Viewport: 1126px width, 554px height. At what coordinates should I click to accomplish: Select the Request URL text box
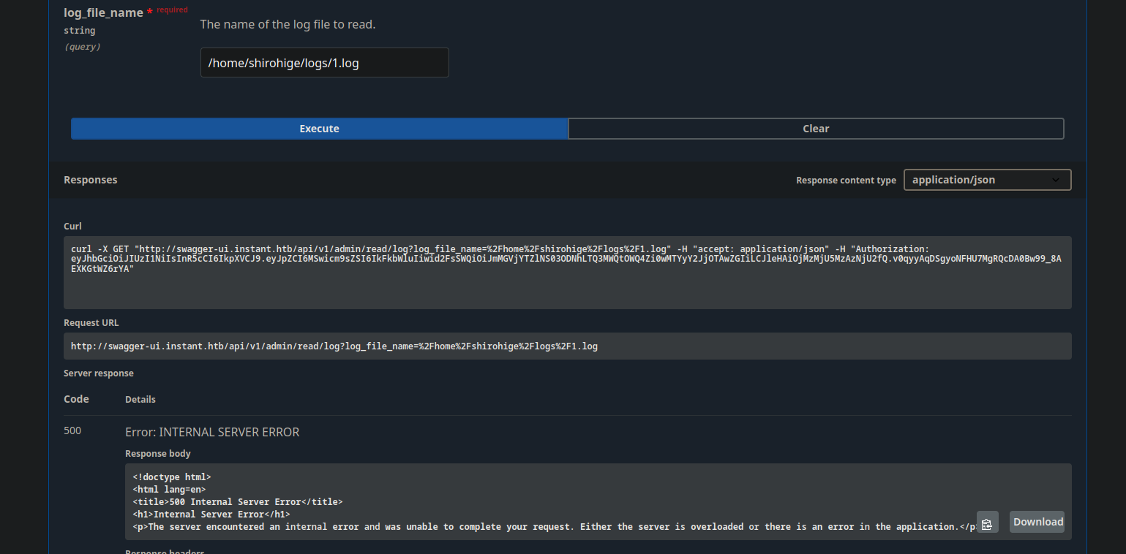point(567,346)
